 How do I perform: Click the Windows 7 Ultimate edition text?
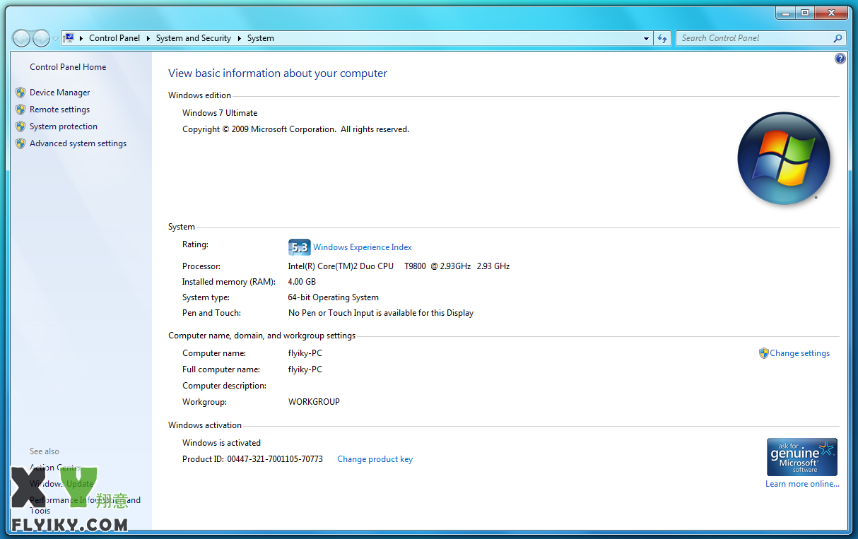click(x=220, y=113)
